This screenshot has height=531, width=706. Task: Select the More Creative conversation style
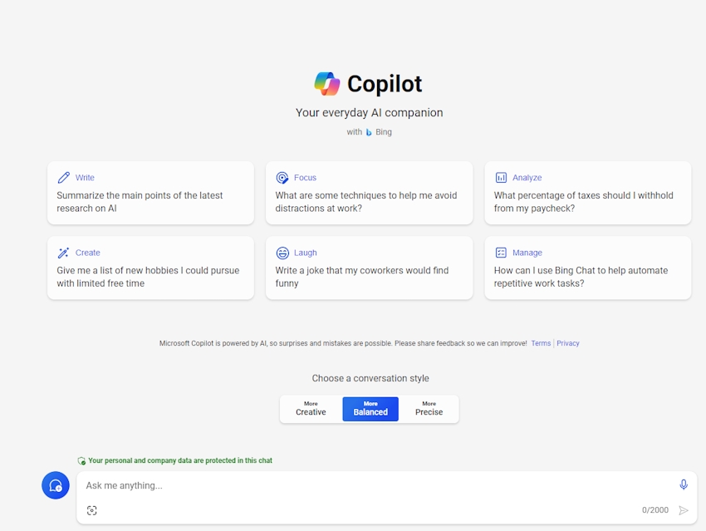[311, 408]
